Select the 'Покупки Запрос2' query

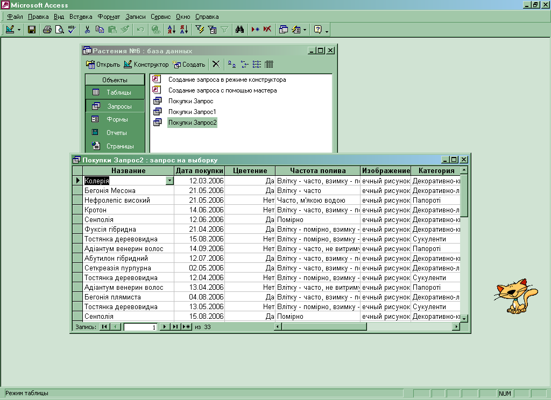192,123
